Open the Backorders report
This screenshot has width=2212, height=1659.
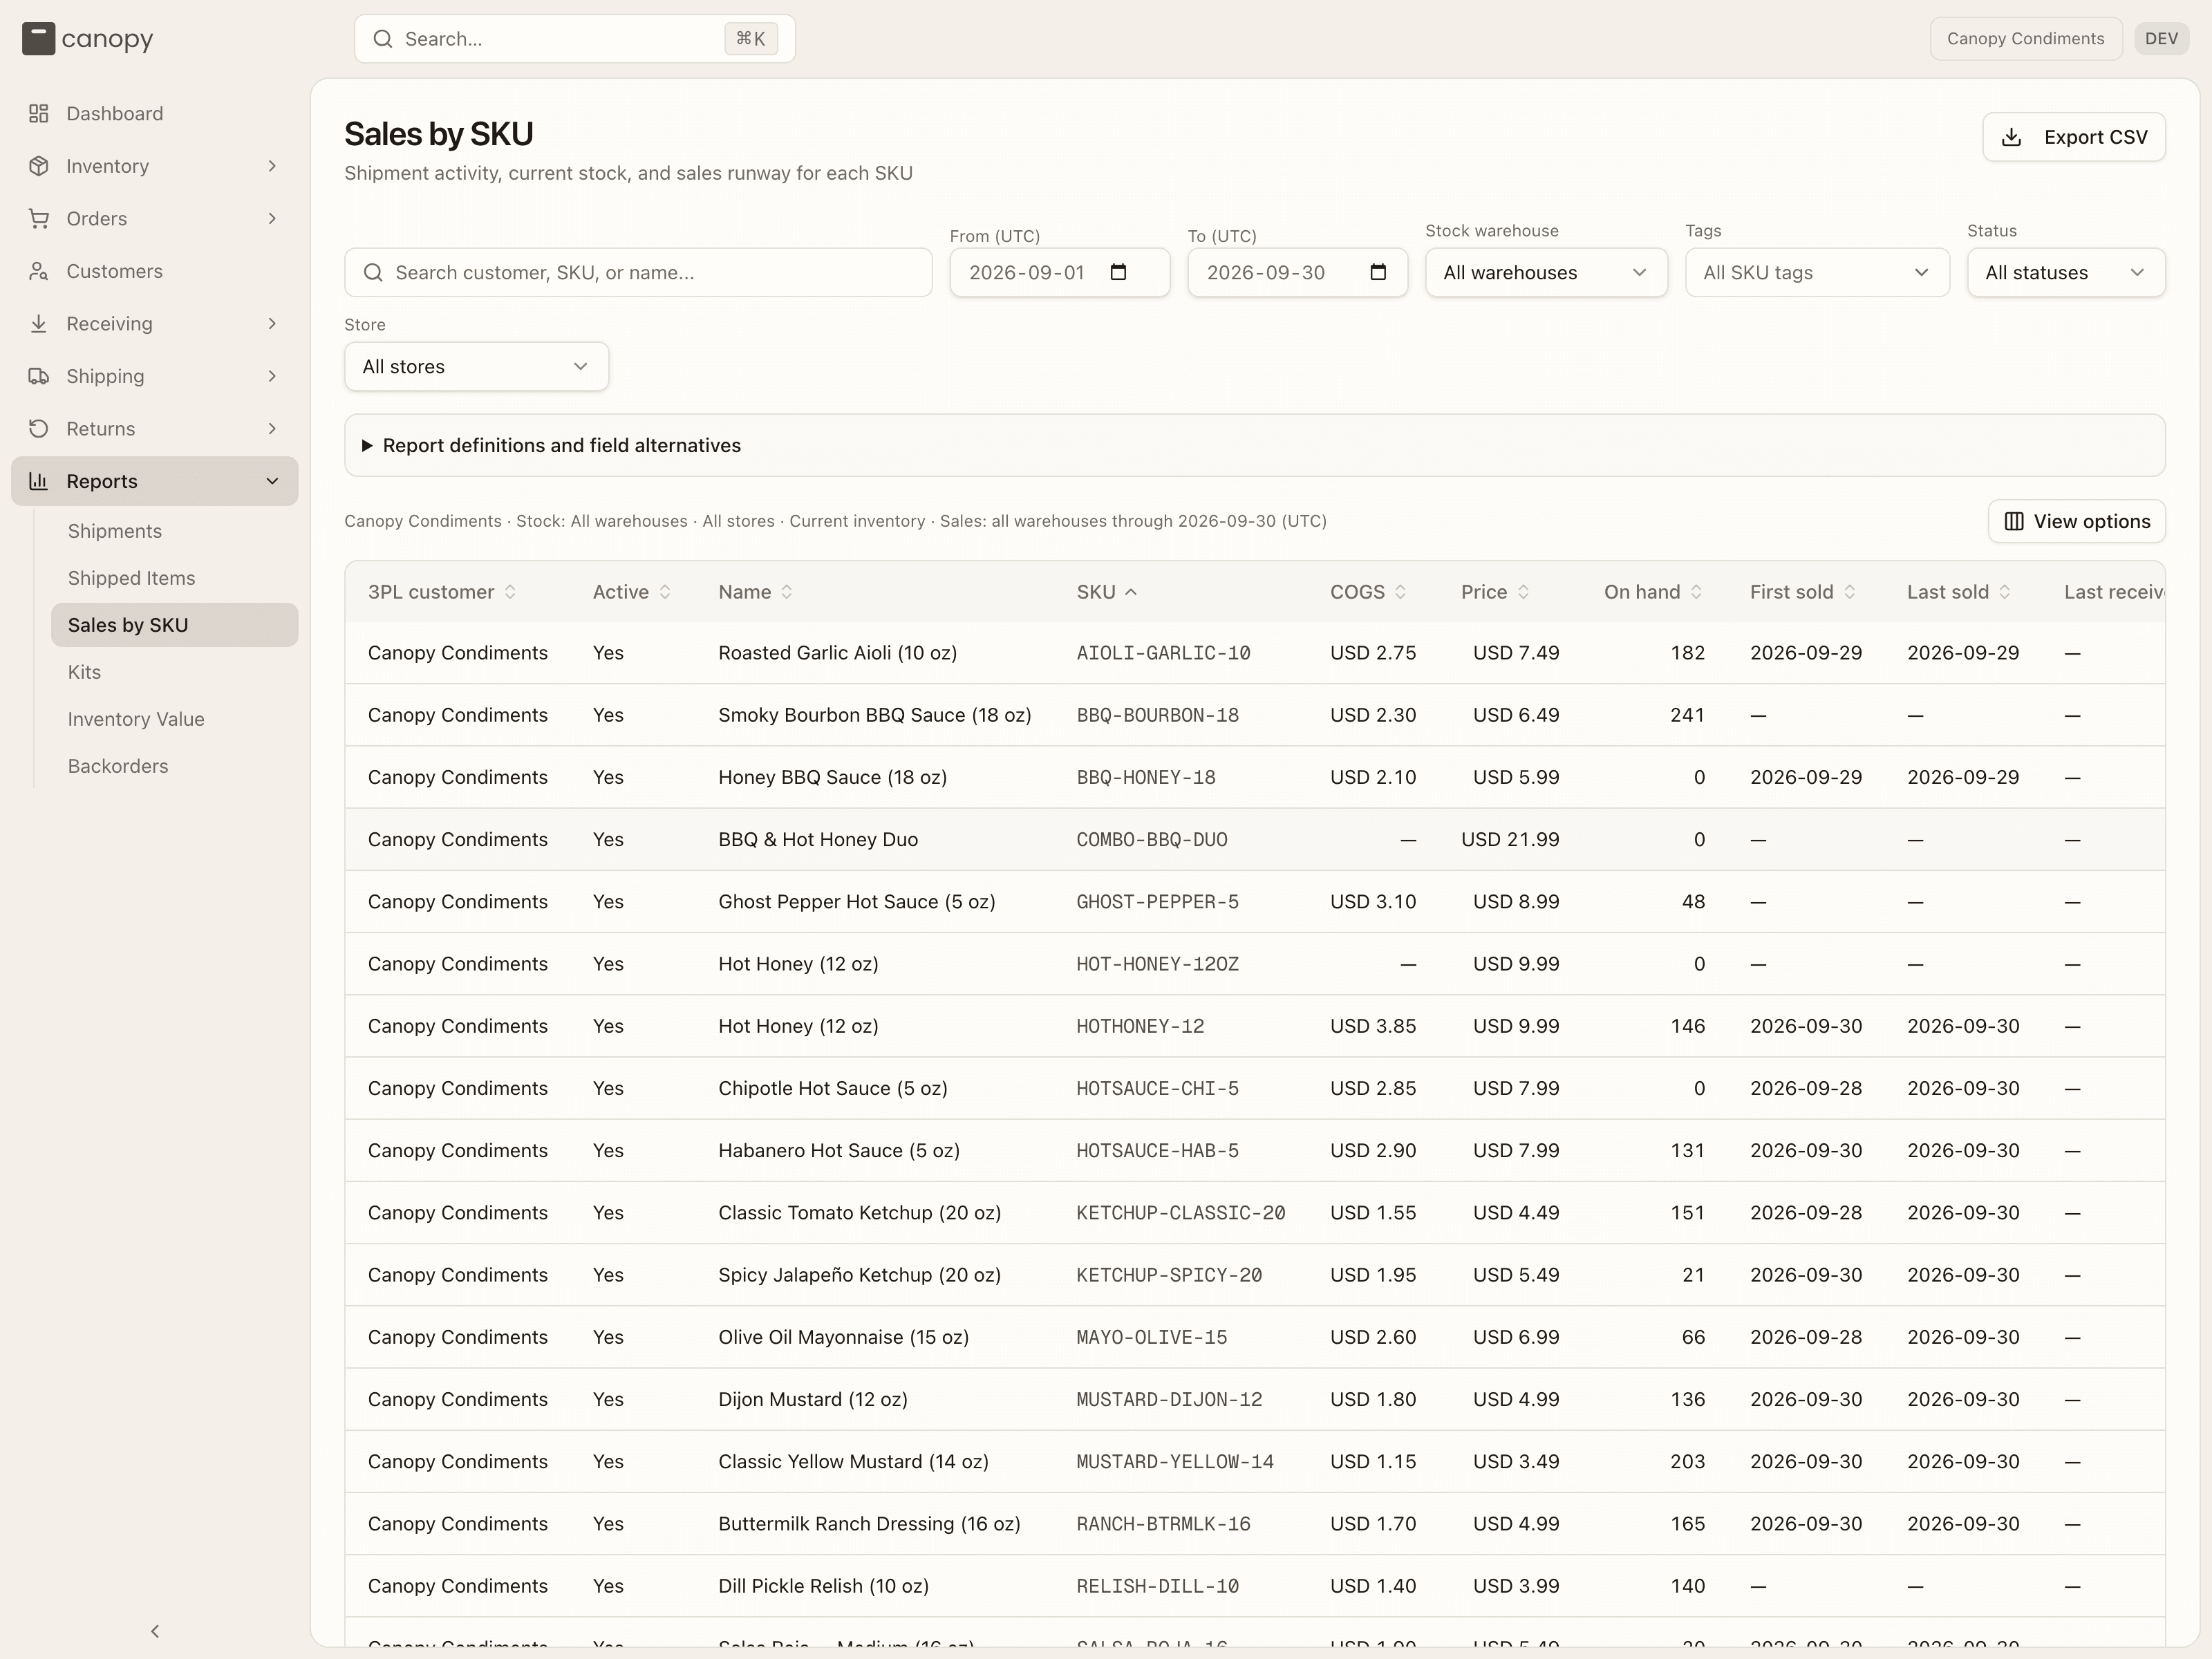(175, 766)
